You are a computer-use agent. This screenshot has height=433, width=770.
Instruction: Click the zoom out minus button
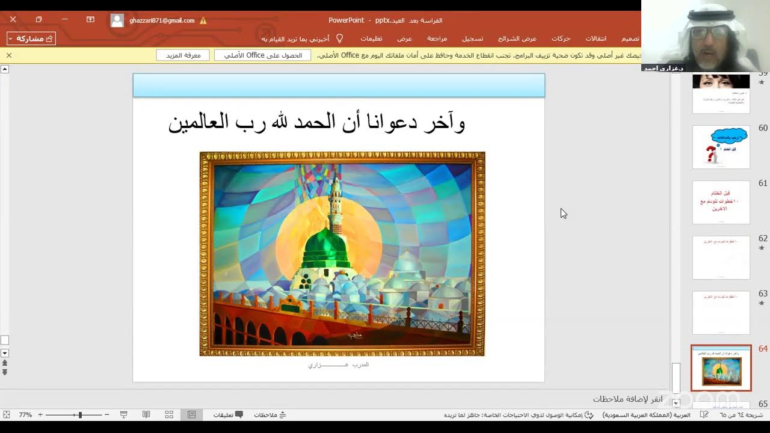(x=106, y=415)
